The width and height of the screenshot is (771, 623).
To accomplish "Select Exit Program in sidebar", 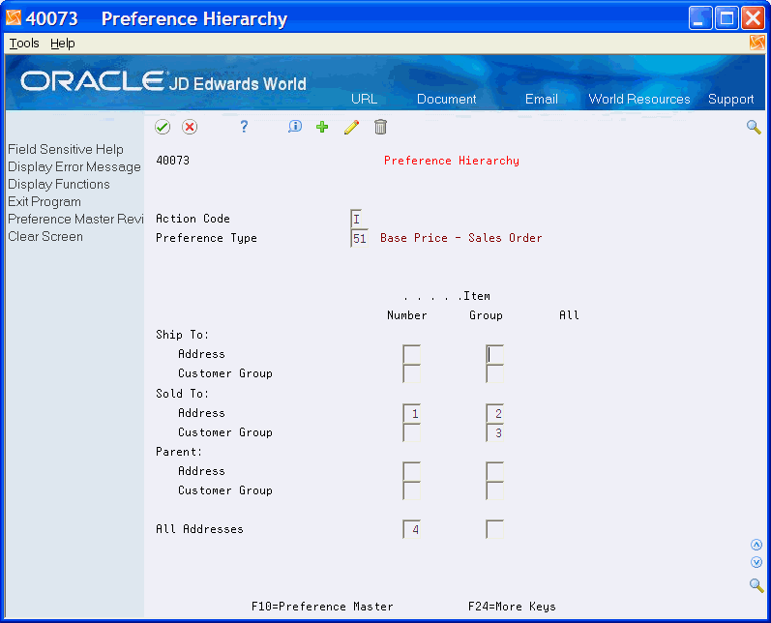I will pos(44,201).
